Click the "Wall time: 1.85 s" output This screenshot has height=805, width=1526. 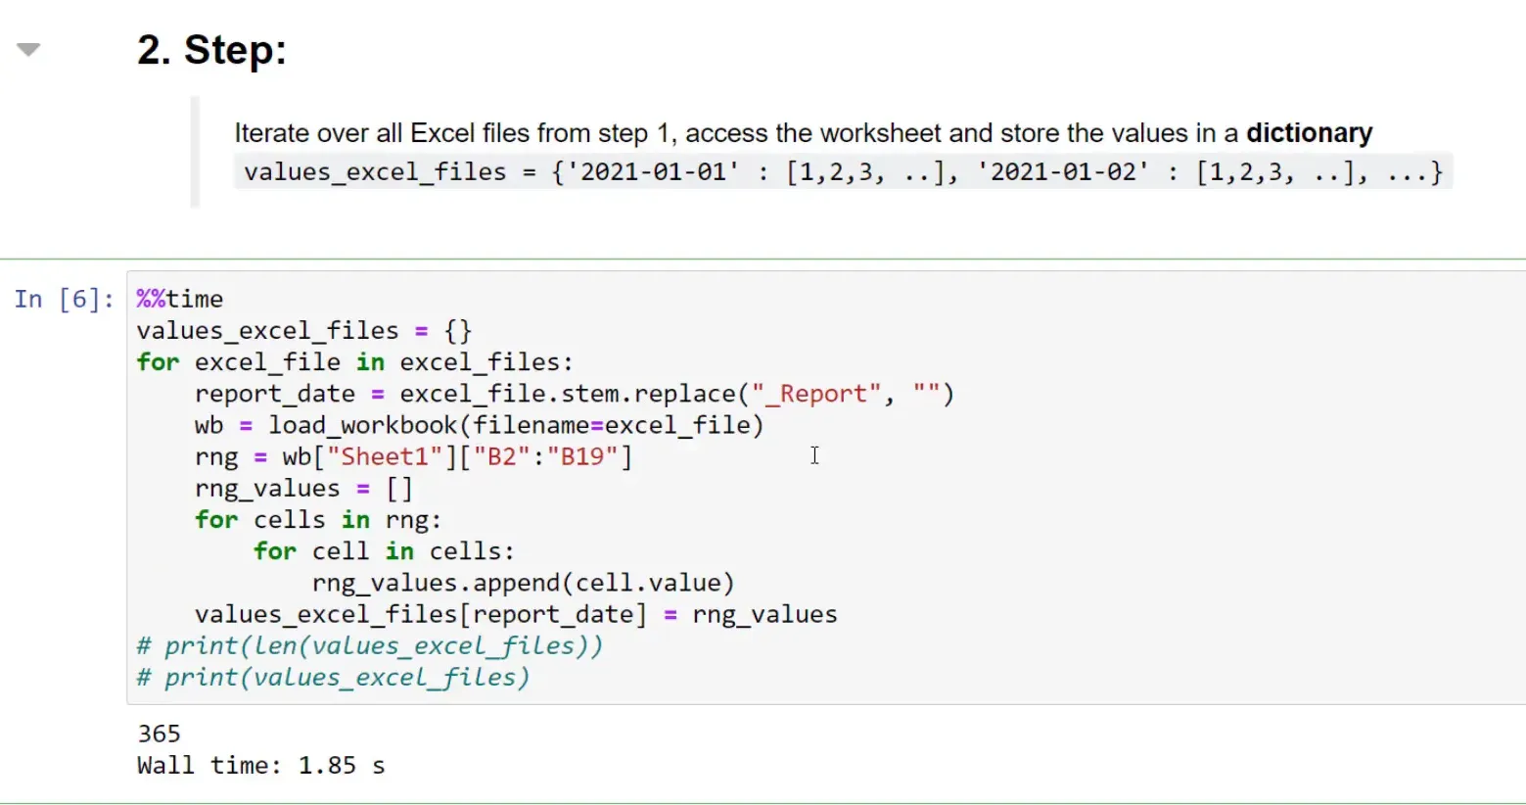tap(259, 765)
